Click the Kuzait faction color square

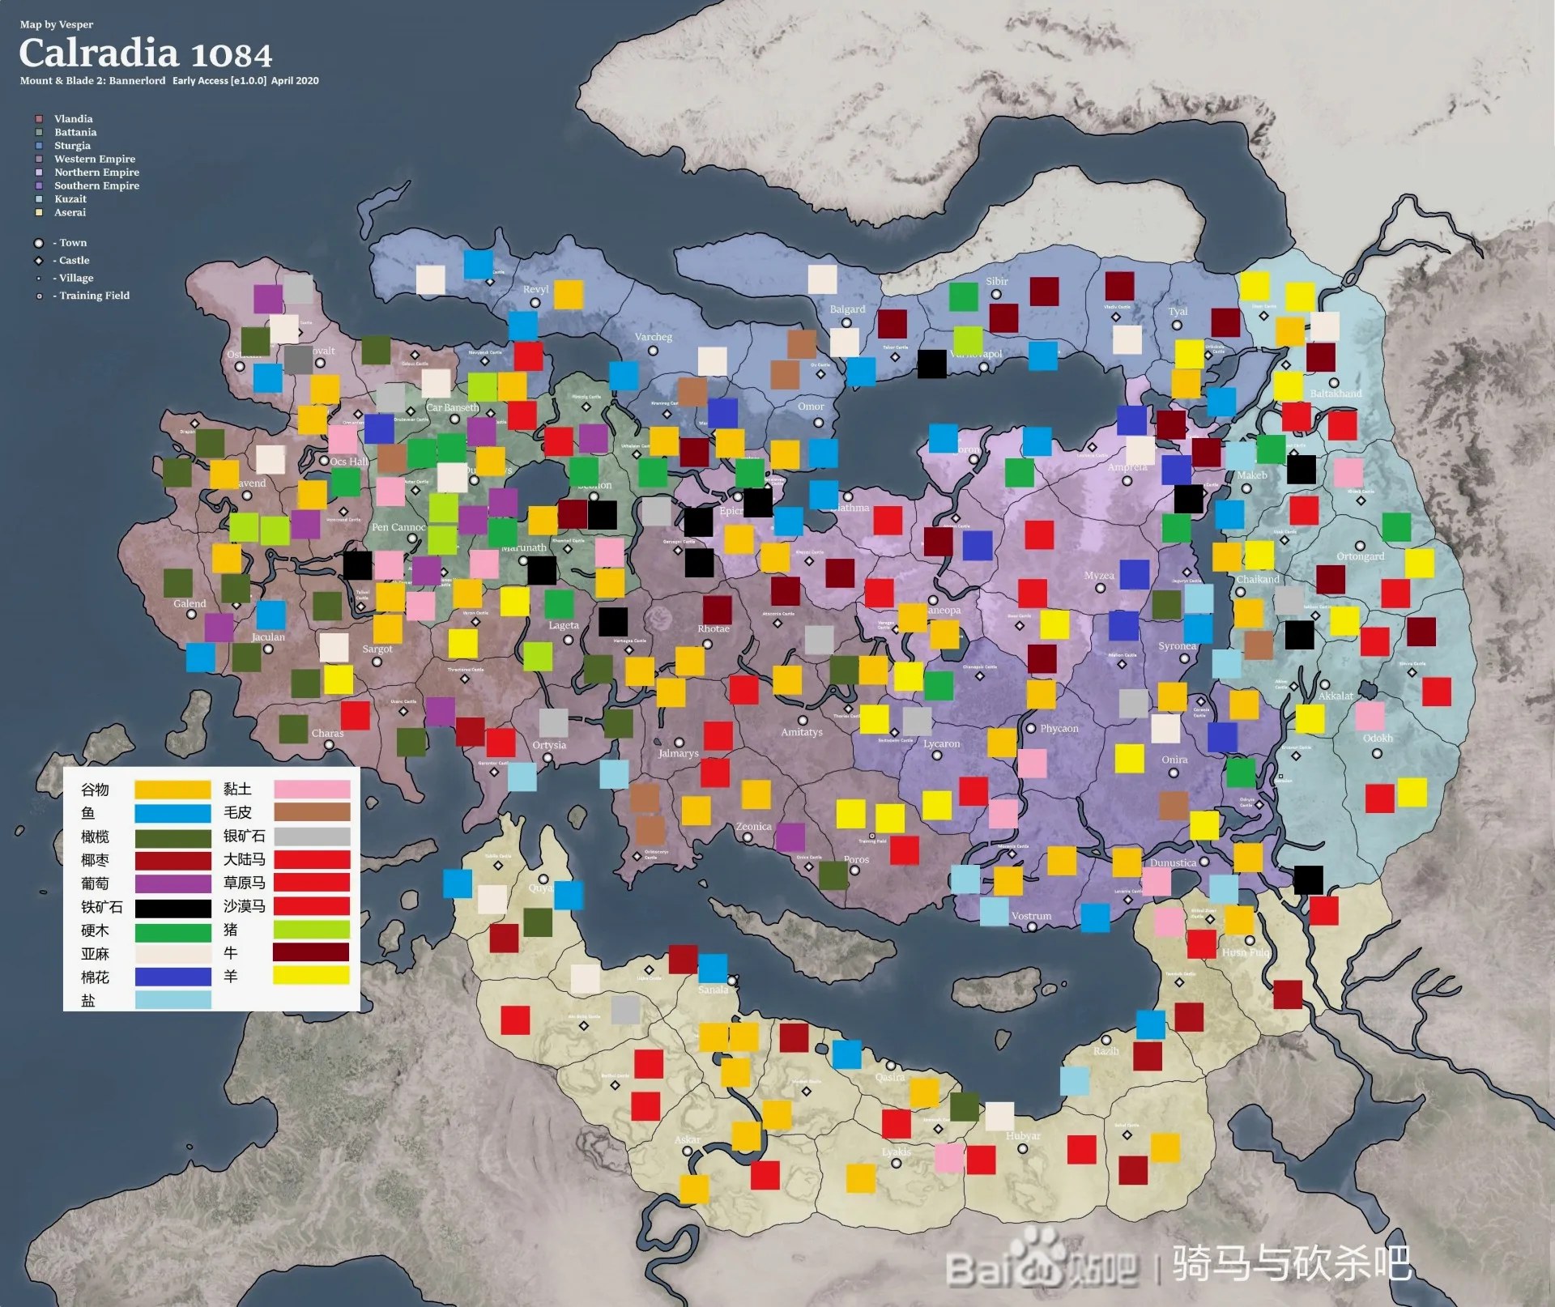(38, 199)
